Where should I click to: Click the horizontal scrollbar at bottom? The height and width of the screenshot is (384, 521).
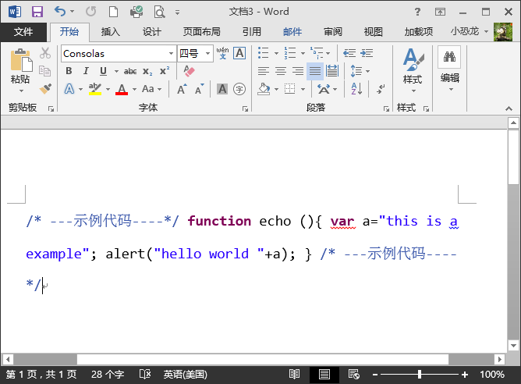click(253, 359)
